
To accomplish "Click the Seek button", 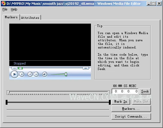I will (145, 92).
